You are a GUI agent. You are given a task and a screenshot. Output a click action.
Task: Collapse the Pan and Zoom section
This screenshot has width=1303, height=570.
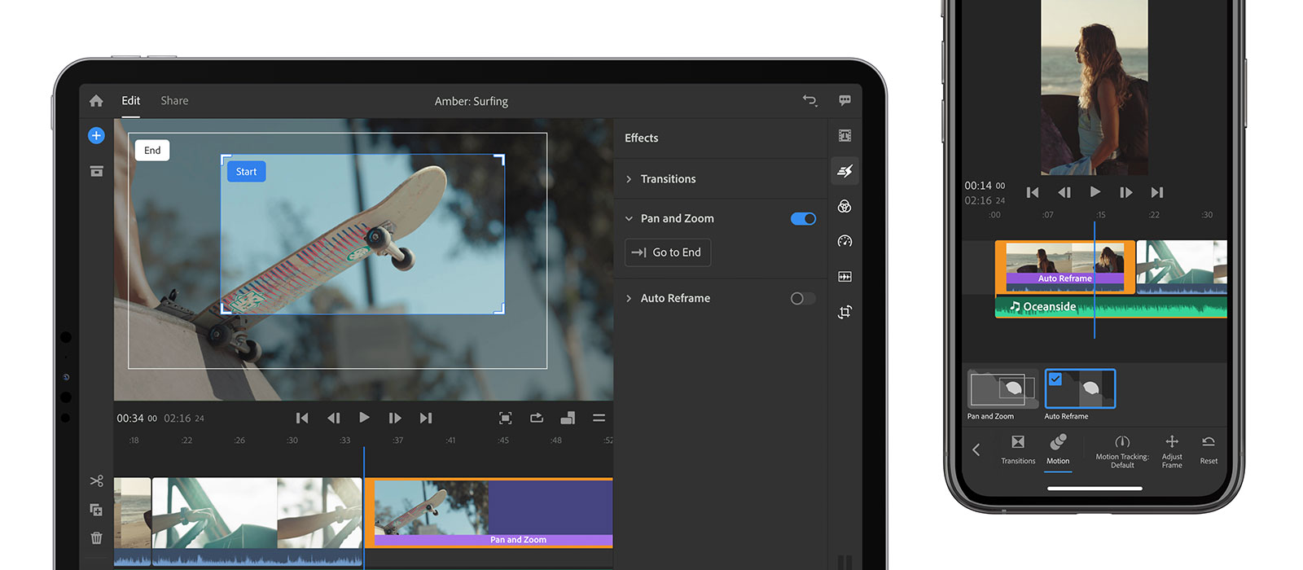coord(629,218)
